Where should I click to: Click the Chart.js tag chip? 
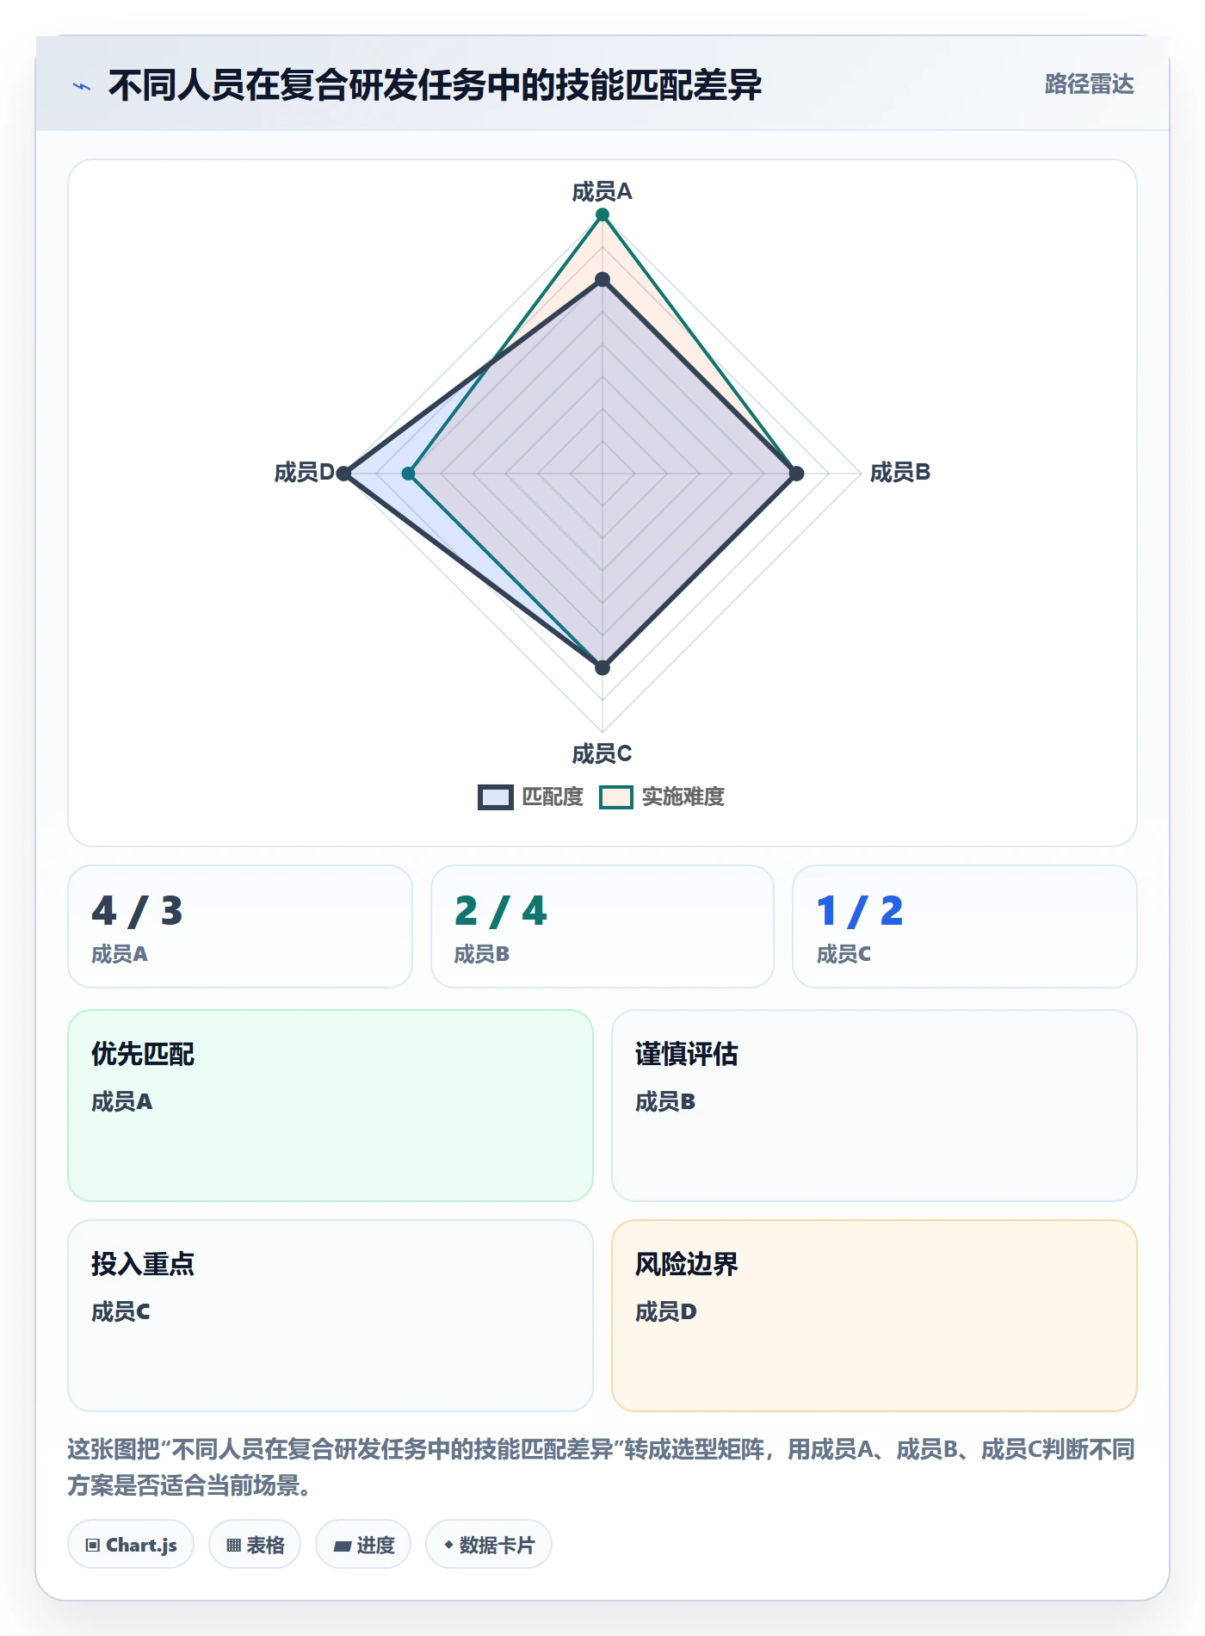pos(131,1545)
